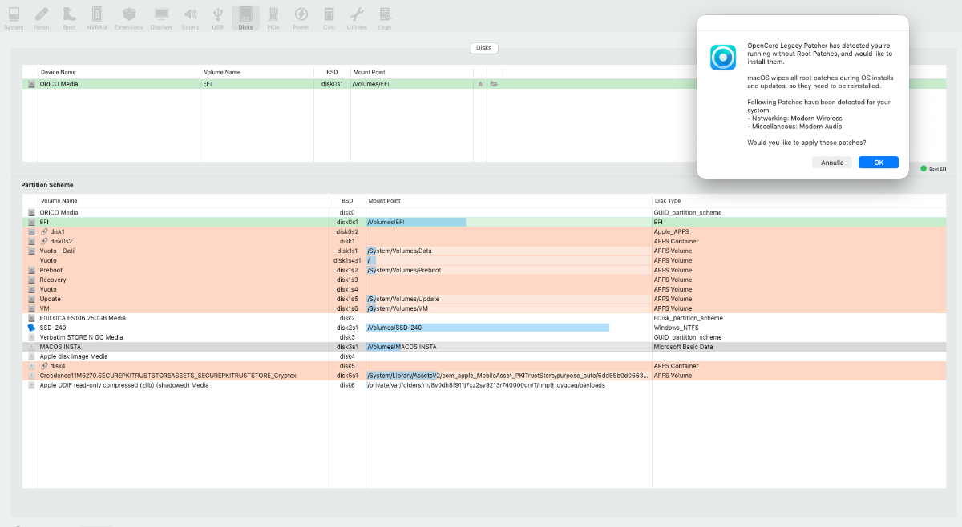Click the disk icon beside Recovery volume
Image resolution: width=962 pixels, height=527 pixels.
coord(31,280)
